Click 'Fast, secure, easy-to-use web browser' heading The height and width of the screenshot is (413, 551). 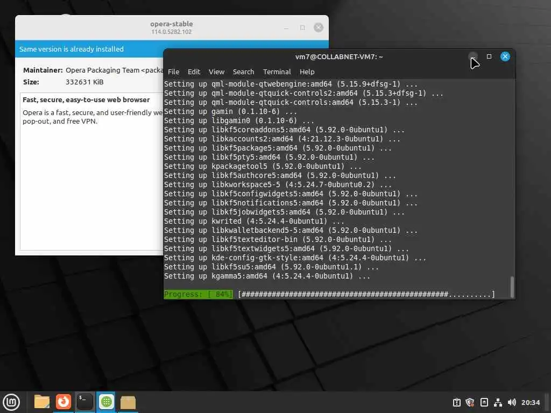point(86,99)
